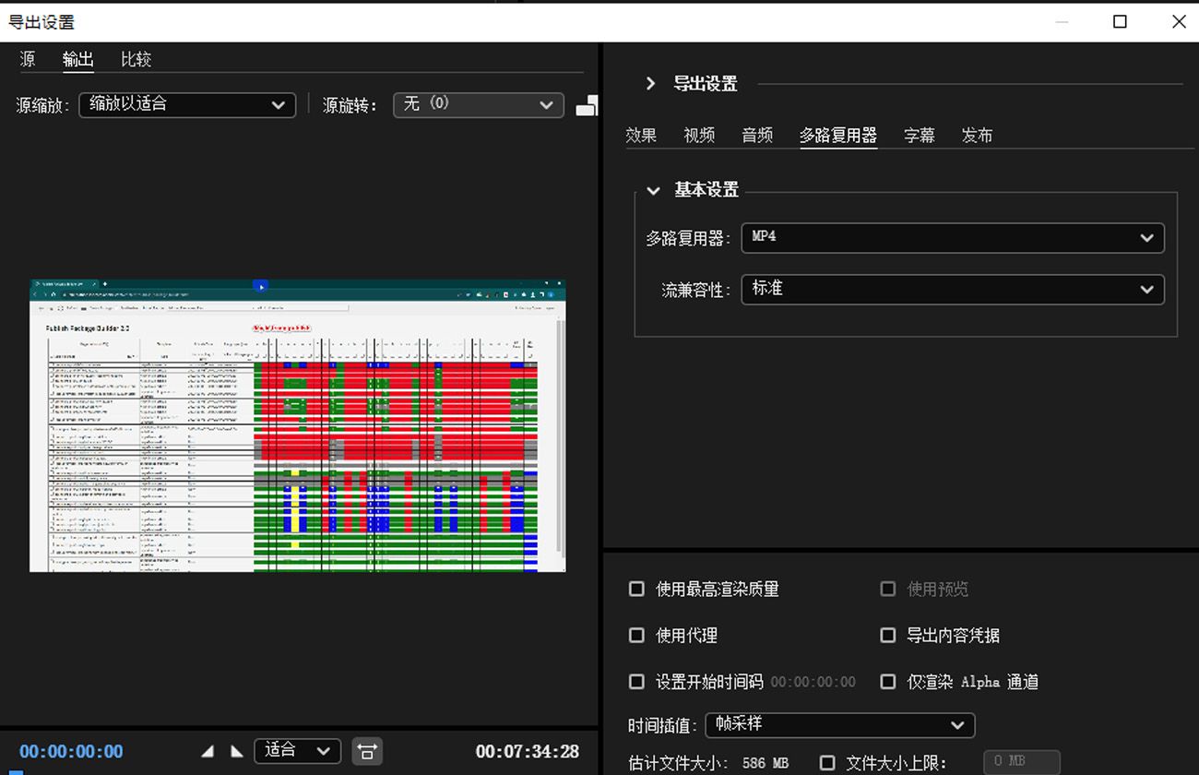Screen dimensions: 1199x775
Task: Click the start timecode value beside 设置开始时间码
Action: tap(813, 682)
